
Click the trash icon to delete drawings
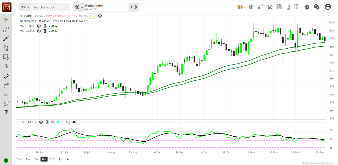(6, 112)
